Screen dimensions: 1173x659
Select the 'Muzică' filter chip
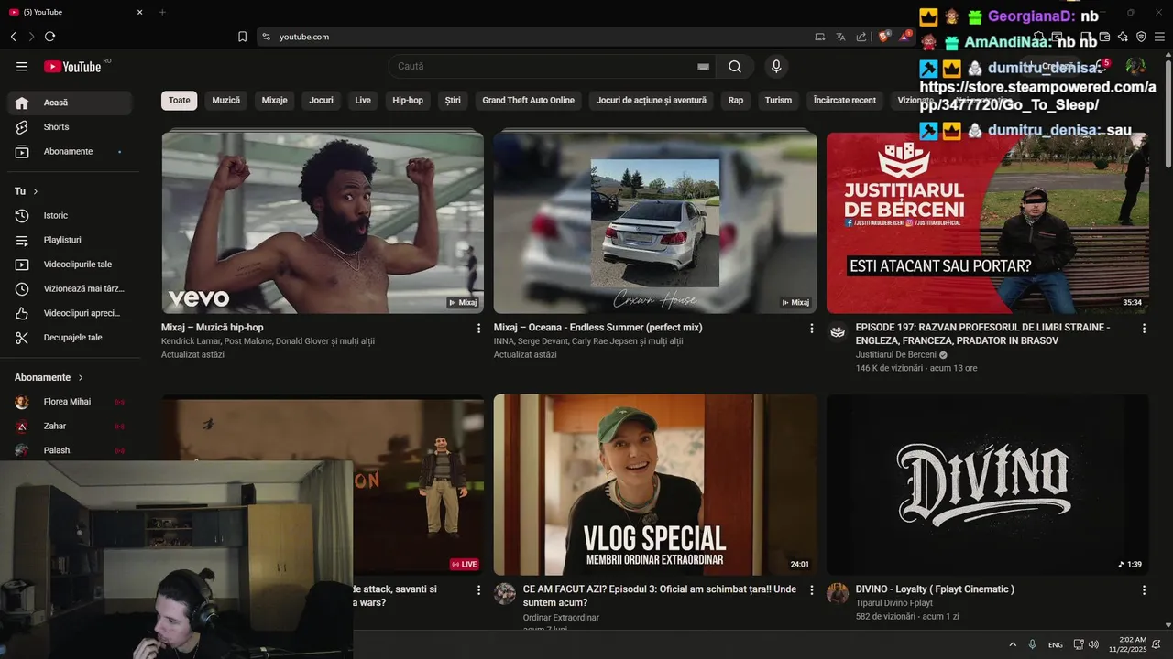[x=226, y=101]
